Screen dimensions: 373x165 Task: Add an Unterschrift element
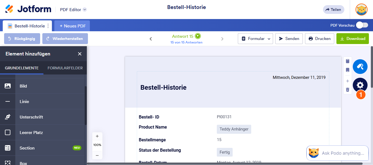pos(42,117)
